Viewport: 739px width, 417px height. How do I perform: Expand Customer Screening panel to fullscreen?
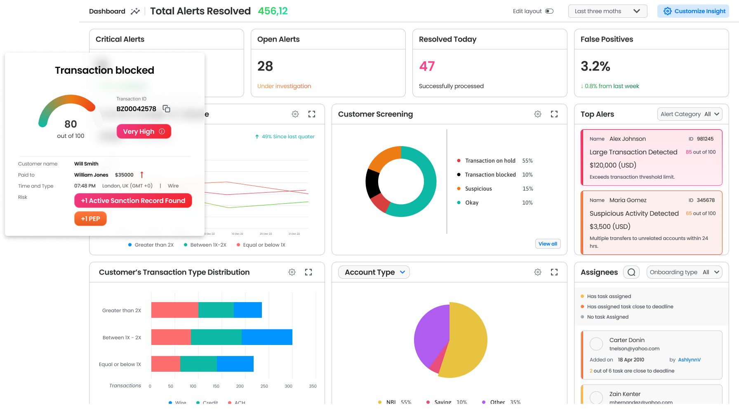click(554, 114)
